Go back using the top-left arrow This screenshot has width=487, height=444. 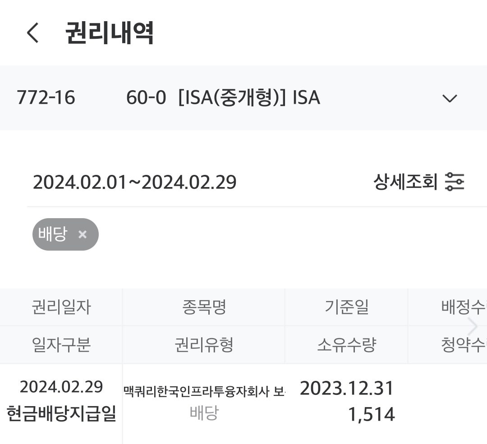(x=32, y=32)
